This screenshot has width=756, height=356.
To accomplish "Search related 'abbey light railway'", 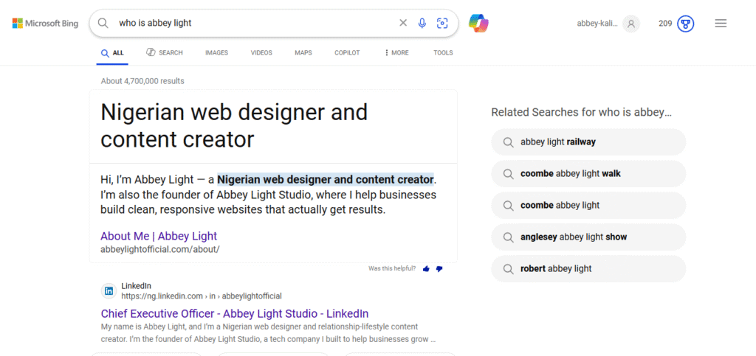I will [x=588, y=142].
